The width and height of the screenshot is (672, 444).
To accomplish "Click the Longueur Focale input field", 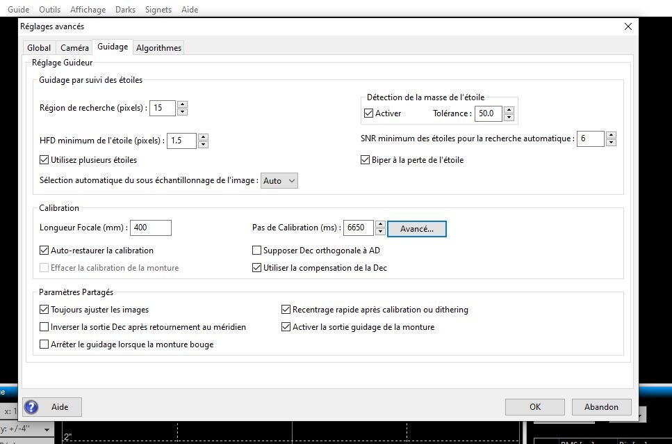I will click(x=150, y=228).
